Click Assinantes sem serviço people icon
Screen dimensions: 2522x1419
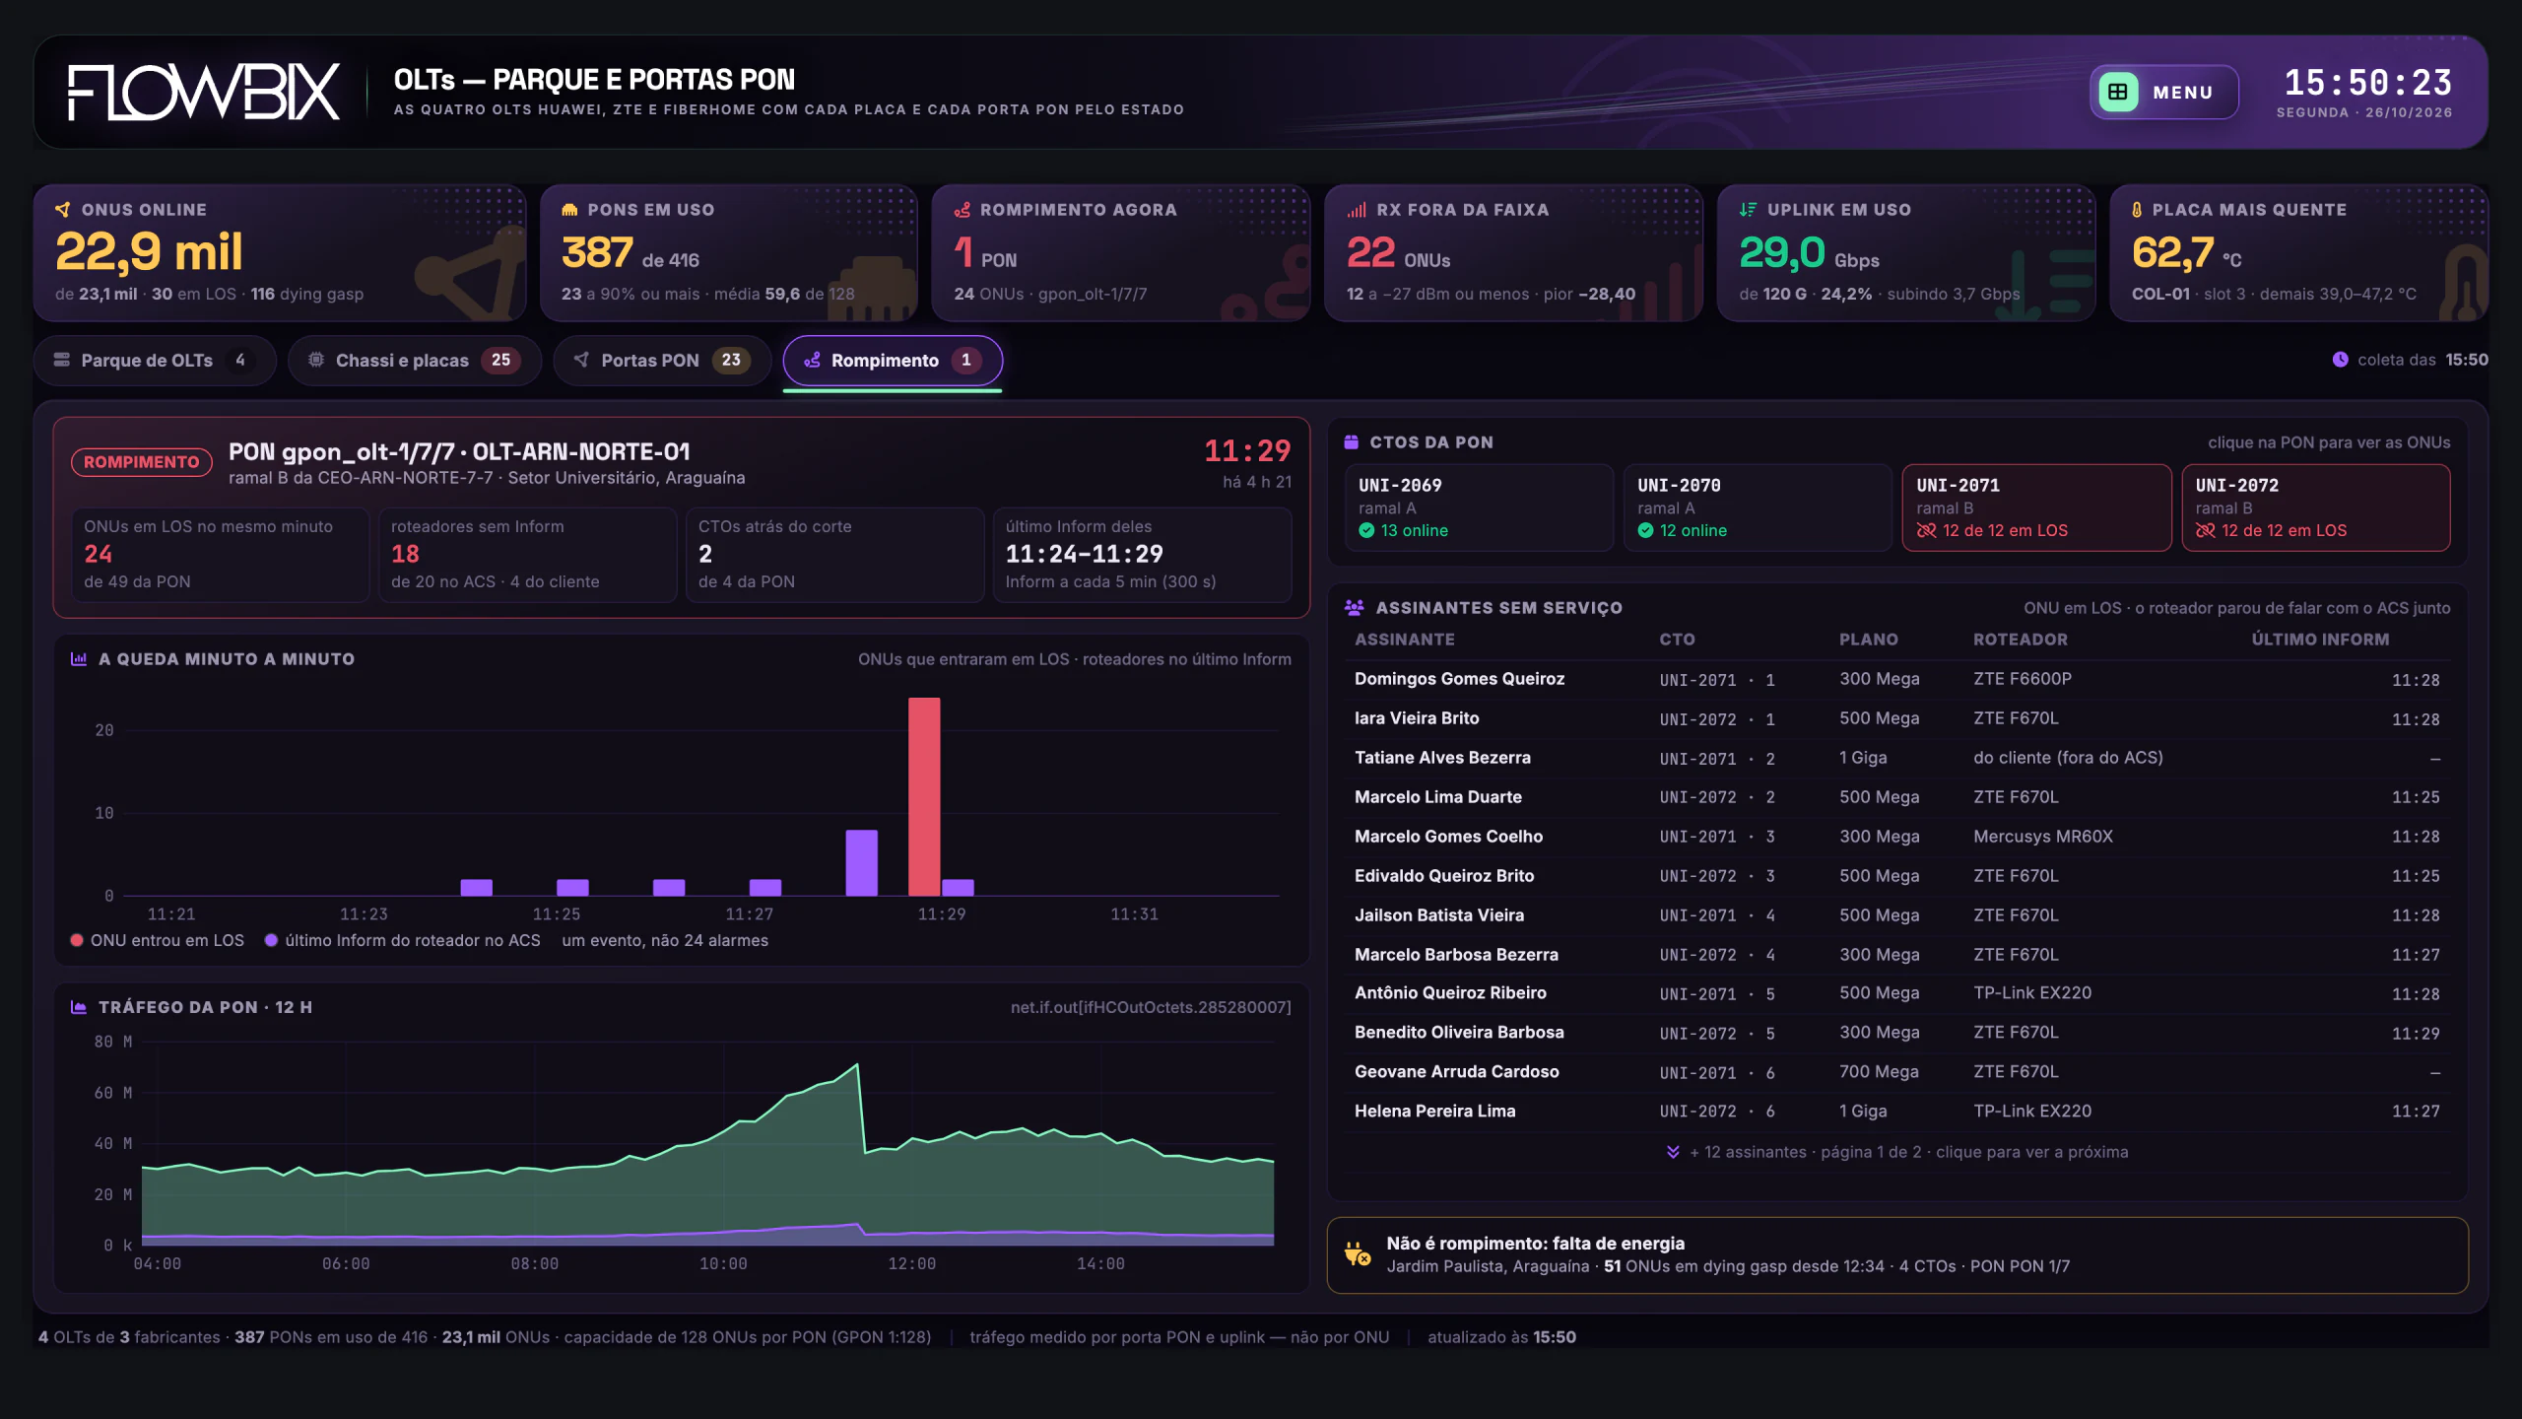coord(1355,608)
